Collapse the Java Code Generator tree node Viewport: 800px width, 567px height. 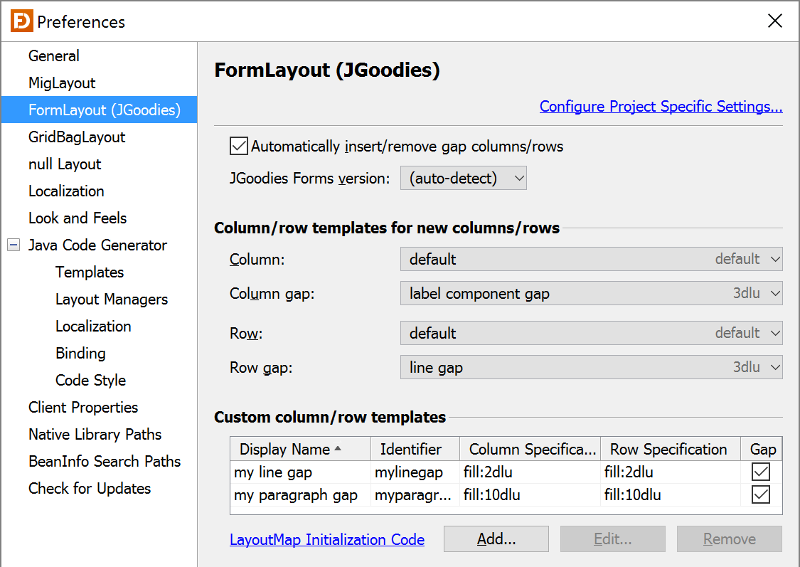[x=13, y=245]
